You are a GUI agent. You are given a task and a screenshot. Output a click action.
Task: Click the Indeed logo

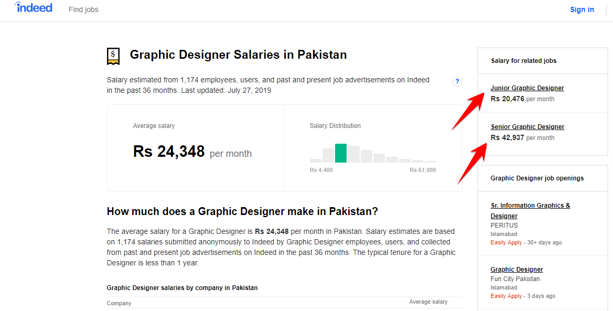coord(34,8)
